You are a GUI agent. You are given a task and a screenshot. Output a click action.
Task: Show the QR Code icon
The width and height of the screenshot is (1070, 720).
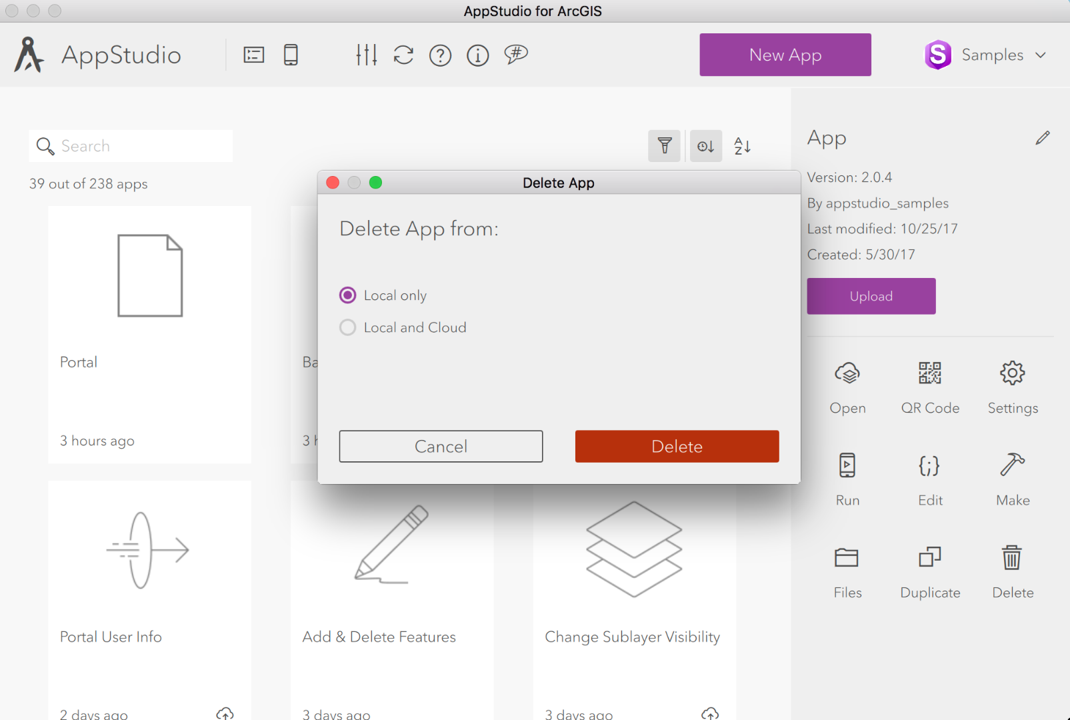pos(930,373)
